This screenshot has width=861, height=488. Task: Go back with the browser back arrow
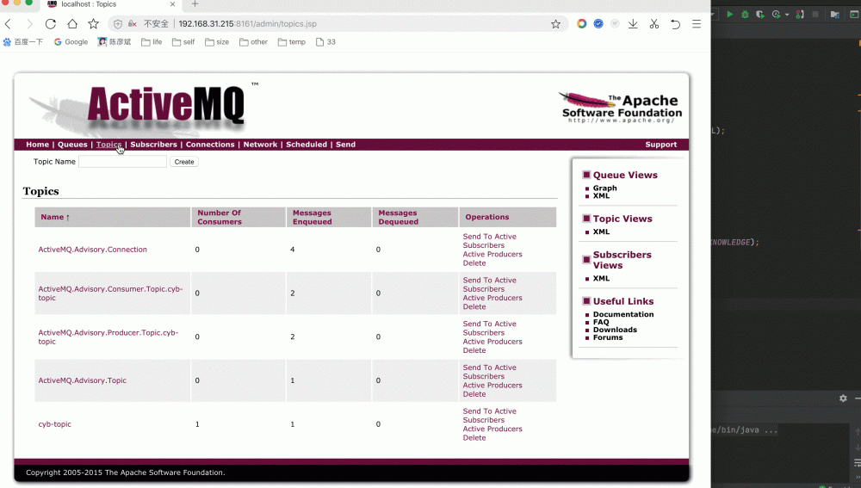9,23
